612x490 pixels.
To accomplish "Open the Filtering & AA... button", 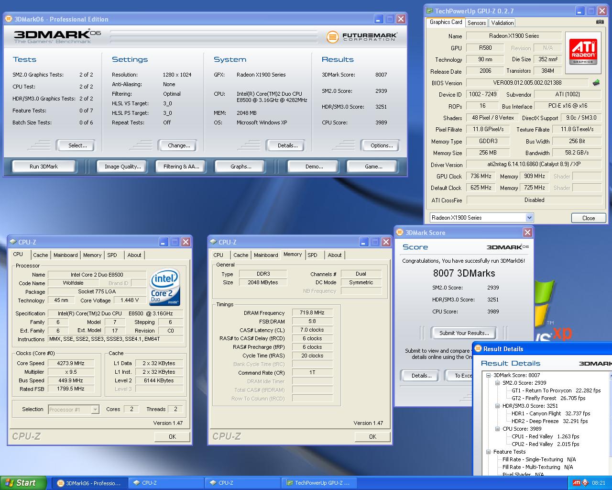I will (181, 167).
